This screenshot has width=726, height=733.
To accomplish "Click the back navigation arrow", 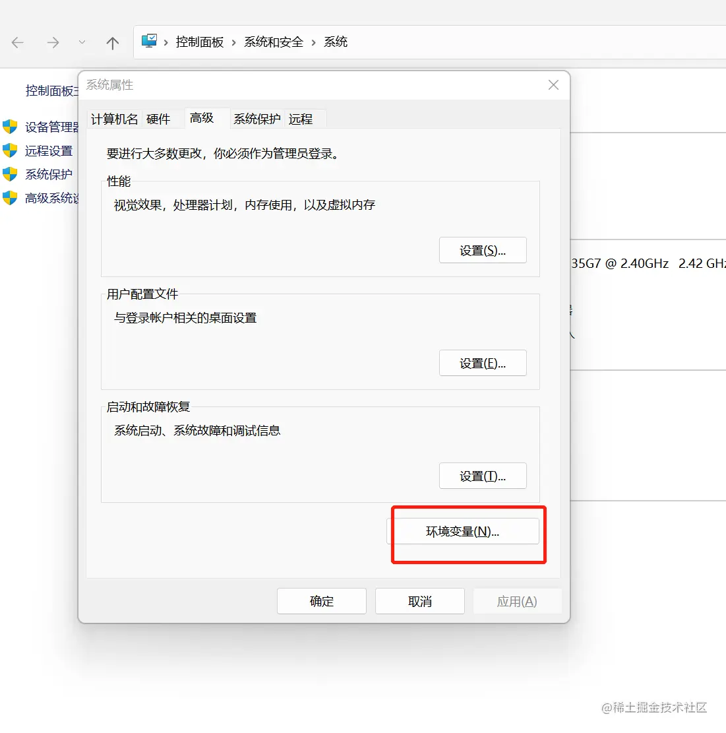I will point(18,42).
